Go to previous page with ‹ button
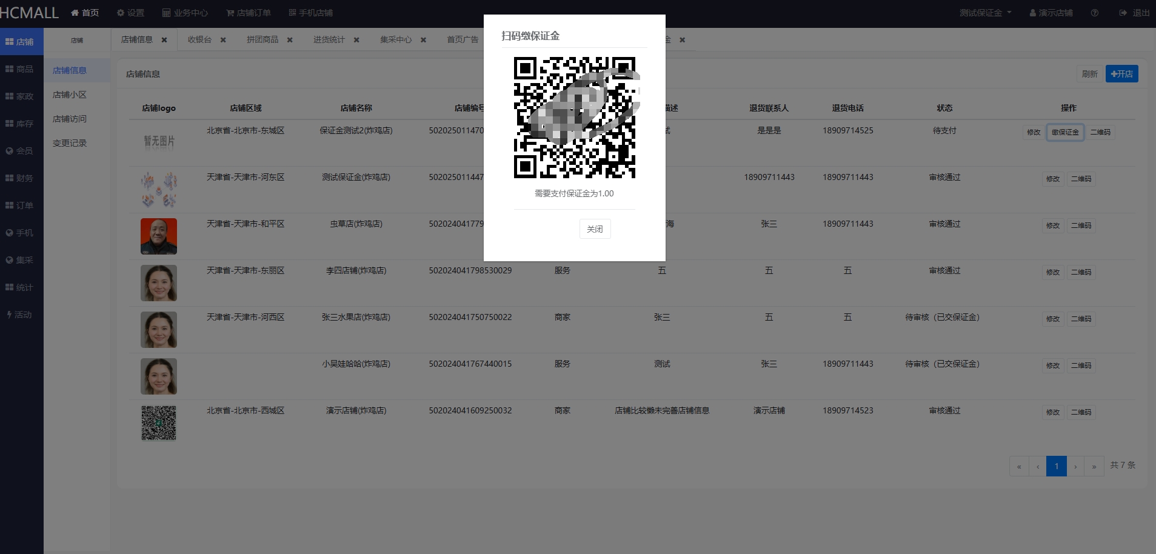Image resolution: width=1156 pixels, height=554 pixels. 1038,466
